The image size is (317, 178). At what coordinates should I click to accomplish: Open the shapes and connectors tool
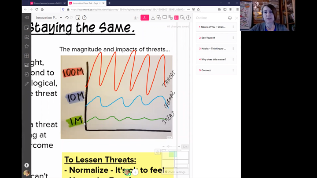point(26,37)
